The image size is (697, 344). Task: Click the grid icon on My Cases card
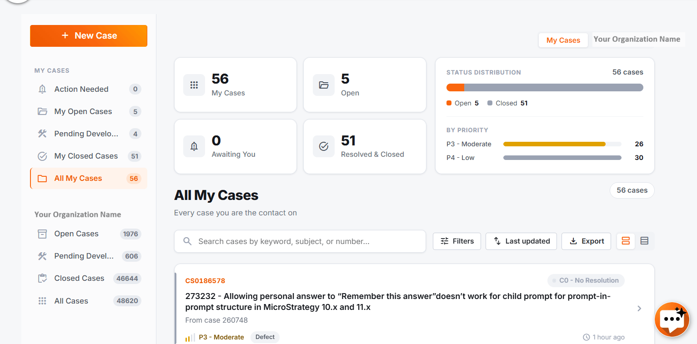(x=194, y=85)
